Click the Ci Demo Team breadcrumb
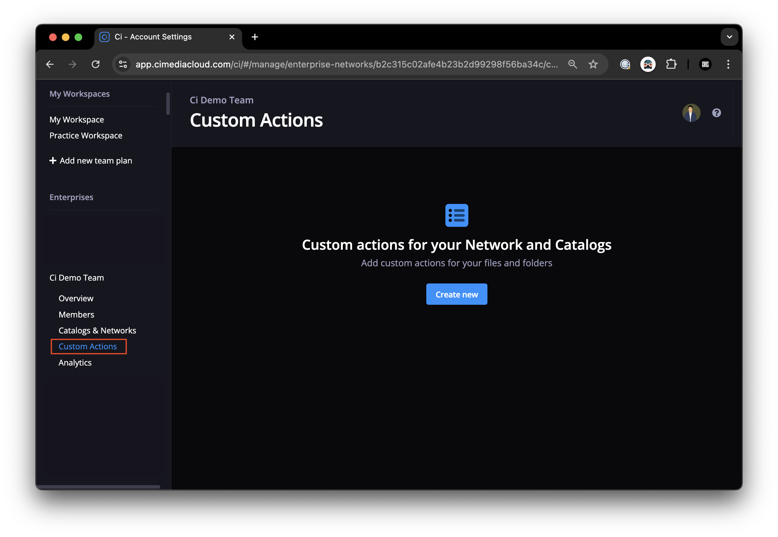The image size is (778, 537). 221,100
